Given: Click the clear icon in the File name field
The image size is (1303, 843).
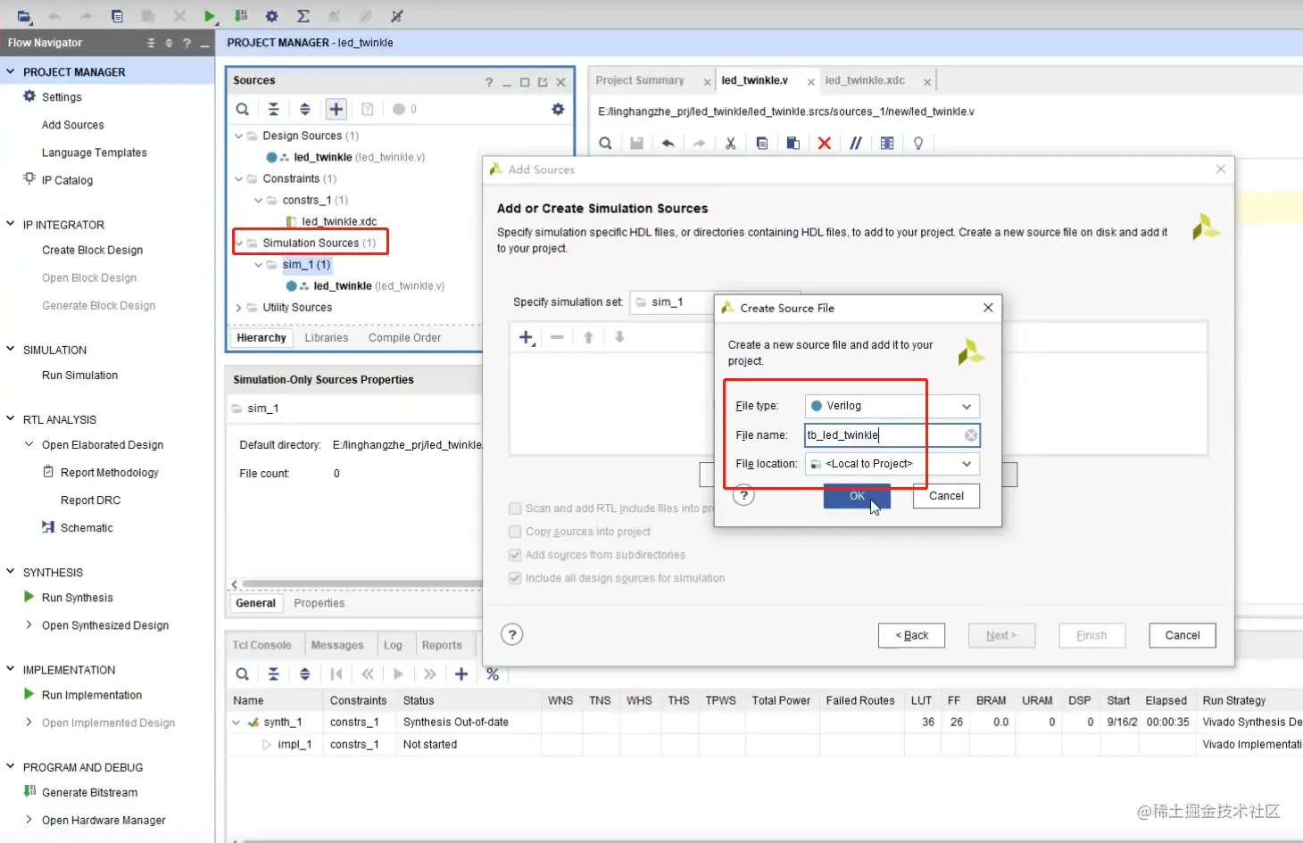Looking at the screenshot, I should pyautogui.click(x=971, y=435).
